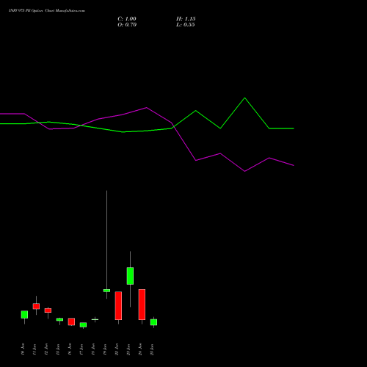Click the peak of the purple line

pyautogui.click(x=147, y=107)
